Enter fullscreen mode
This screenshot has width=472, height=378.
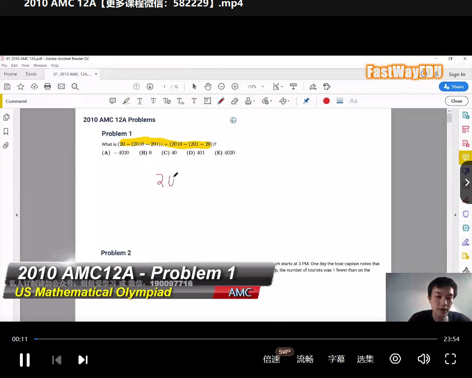[450, 359]
